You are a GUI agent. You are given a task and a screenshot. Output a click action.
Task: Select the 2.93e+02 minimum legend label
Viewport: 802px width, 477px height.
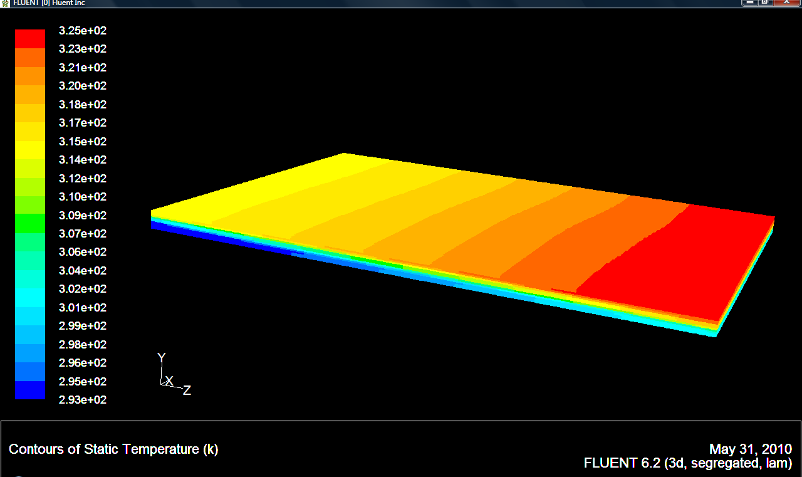[82, 400]
